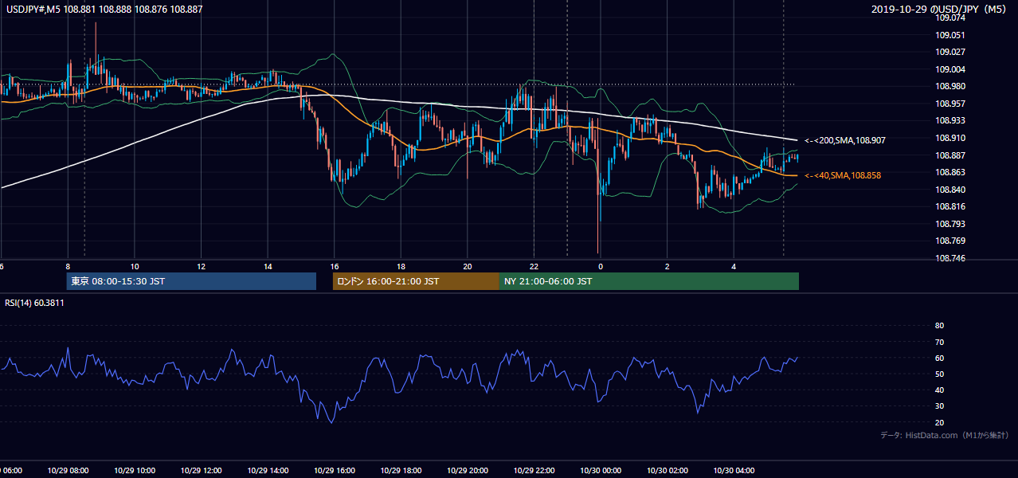Click the 109.027 price axis label
The height and width of the screenshot is (478, 1018).
tap(949, 52)
